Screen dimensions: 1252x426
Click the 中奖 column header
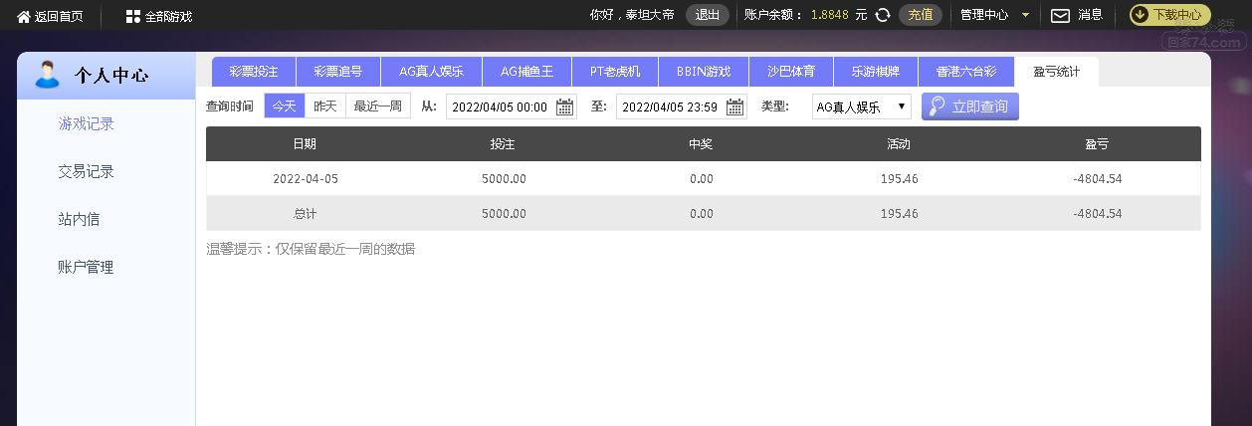coord(701,144)
